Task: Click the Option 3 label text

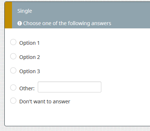Action: click(29, 71)
